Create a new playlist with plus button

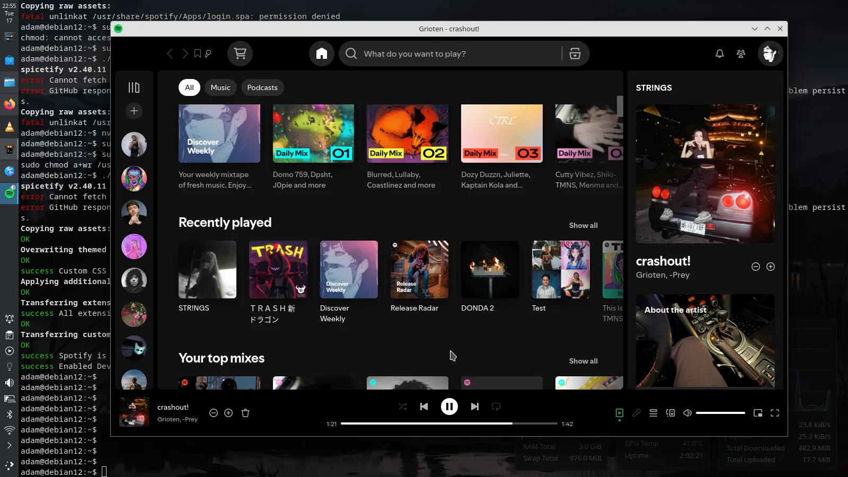(134, 111)
